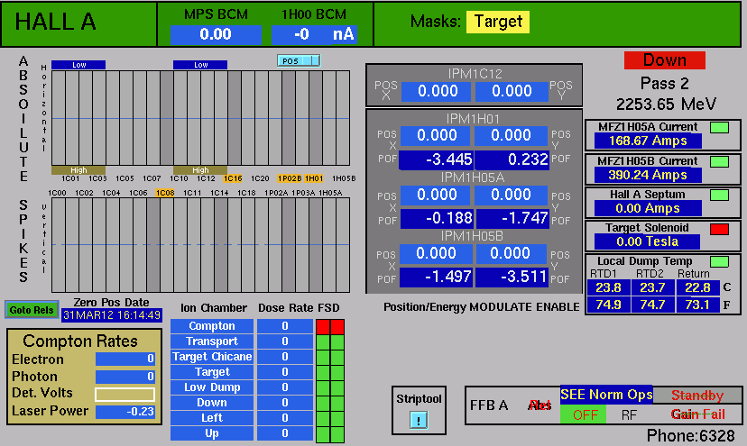This screenshot has height=446, width=747.
Task: Click MFZ1H05B current 390.24 Amps
Action: [x=648, y=175]
